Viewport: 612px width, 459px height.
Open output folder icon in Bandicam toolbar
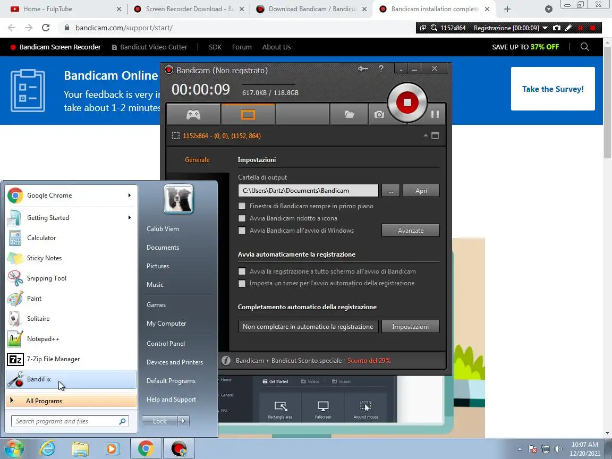coord(349,114)
